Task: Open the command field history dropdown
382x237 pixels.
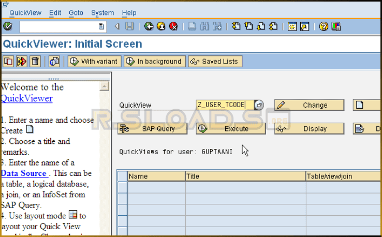Action: 101,26
